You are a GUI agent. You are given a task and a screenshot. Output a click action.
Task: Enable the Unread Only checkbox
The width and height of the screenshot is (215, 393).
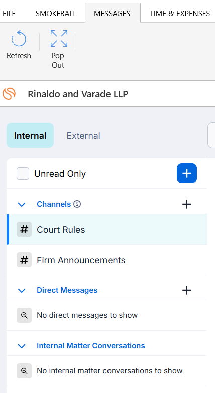coord(23,173)
